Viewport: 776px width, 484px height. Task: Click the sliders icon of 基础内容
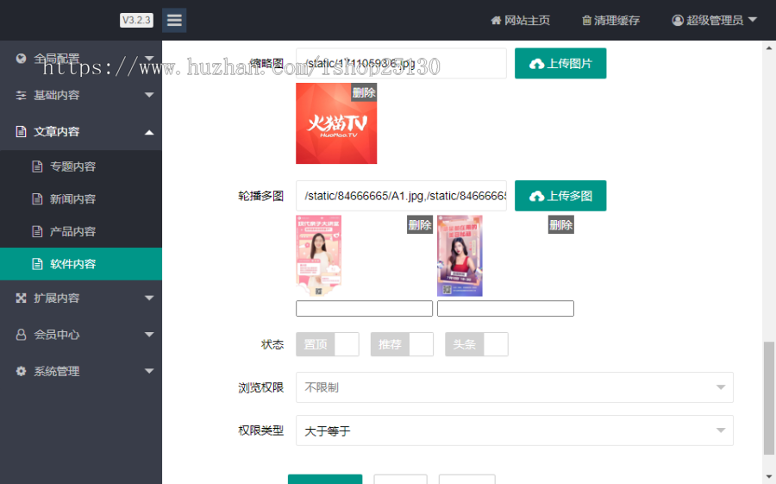21,95
